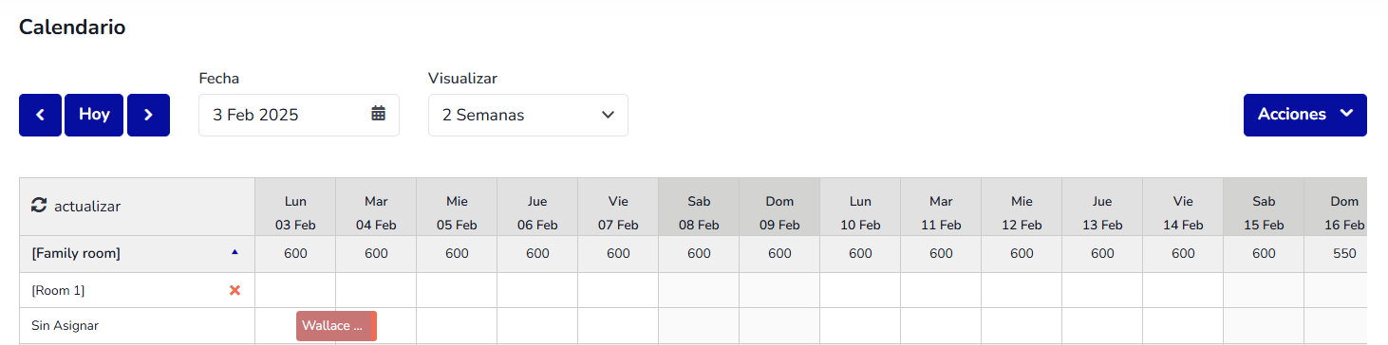Select the Family room row label

coord(76,253)
